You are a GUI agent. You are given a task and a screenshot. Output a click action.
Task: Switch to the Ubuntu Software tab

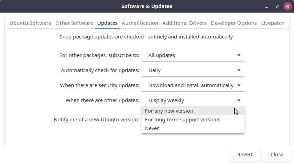30,23
